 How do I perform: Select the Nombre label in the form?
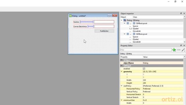(x=76, y=22)
